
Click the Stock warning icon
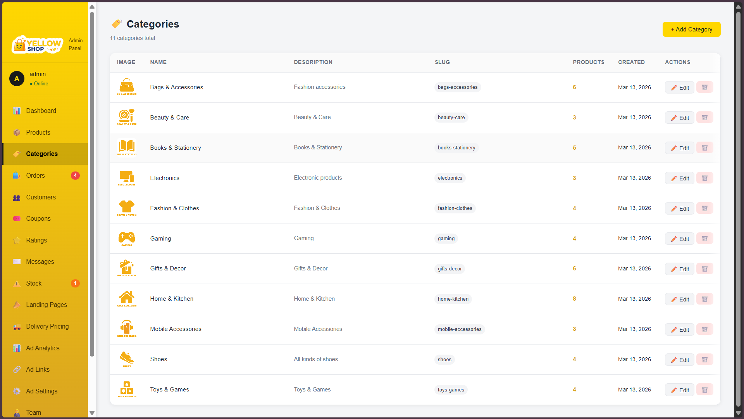point(17,284)
